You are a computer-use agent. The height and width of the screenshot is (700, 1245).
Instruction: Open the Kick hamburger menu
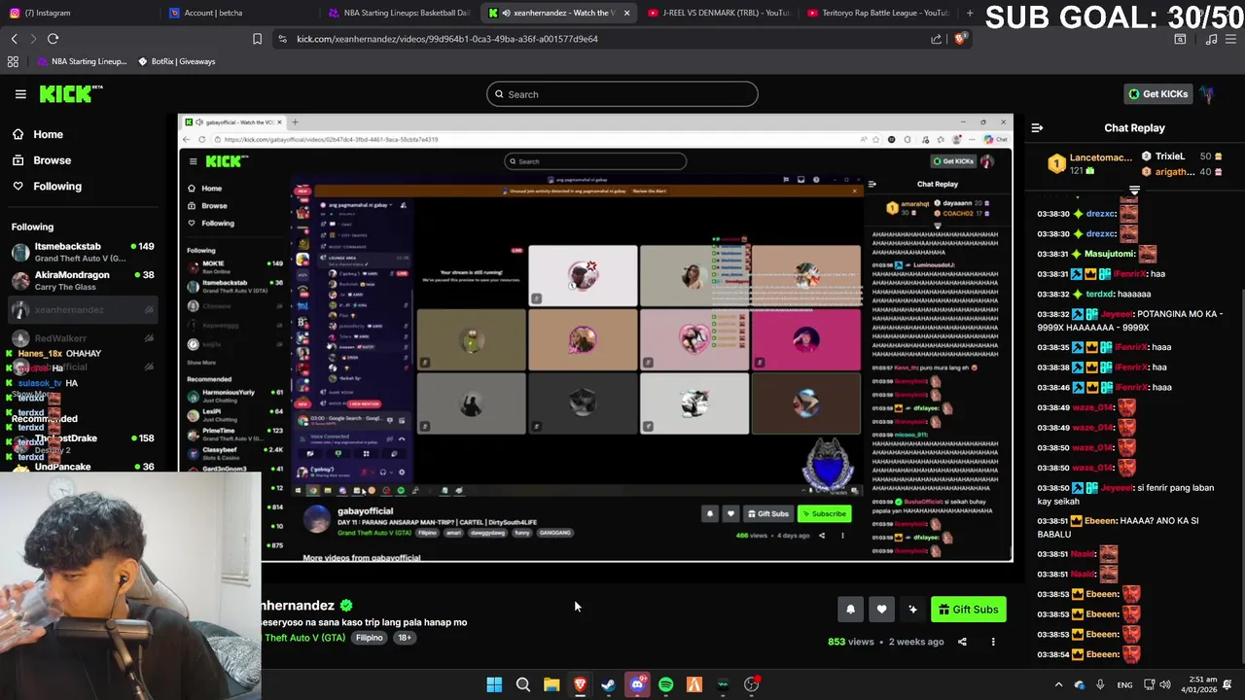[x=20, y=94]
